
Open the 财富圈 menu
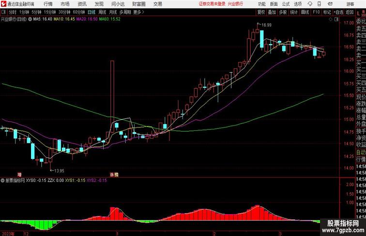point(138,4)
